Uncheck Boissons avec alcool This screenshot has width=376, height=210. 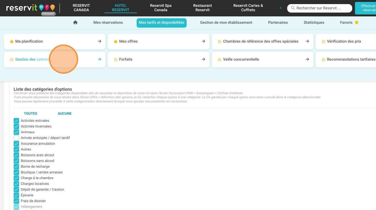coord(16,155)
